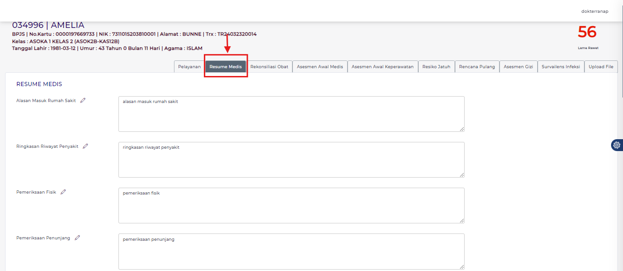Click pencil icon beside Alasan Masuk Rumah Sakit
Image resolution: width=623 pixels, height=271 pixels.
(x=83, y=101)
